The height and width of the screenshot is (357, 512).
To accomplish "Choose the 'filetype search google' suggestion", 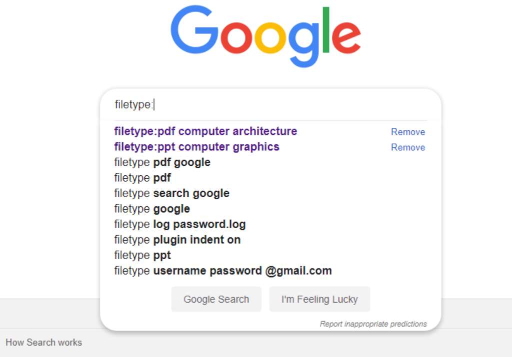I will (x=171, y=193).
